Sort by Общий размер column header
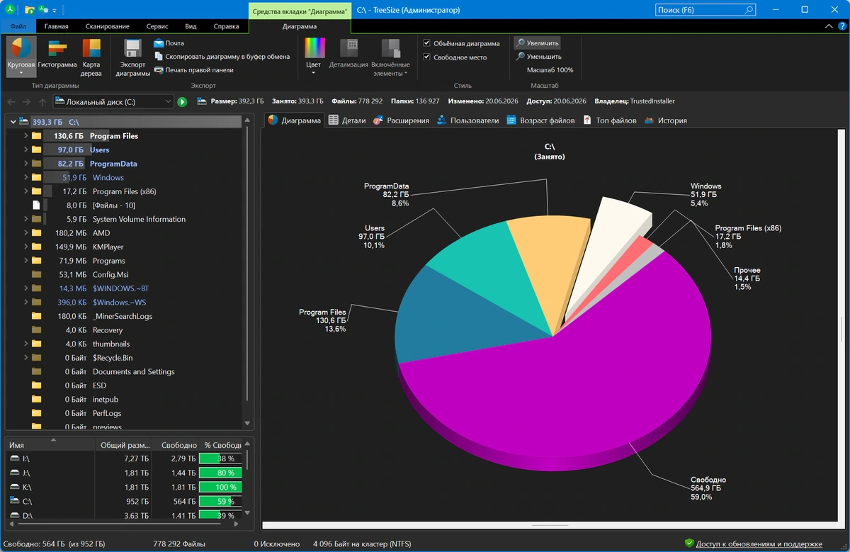The image size is (850, 552). [x=123, y=445]
